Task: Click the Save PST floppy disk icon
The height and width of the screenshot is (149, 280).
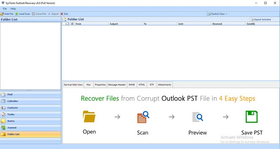Action: point(252,117)
